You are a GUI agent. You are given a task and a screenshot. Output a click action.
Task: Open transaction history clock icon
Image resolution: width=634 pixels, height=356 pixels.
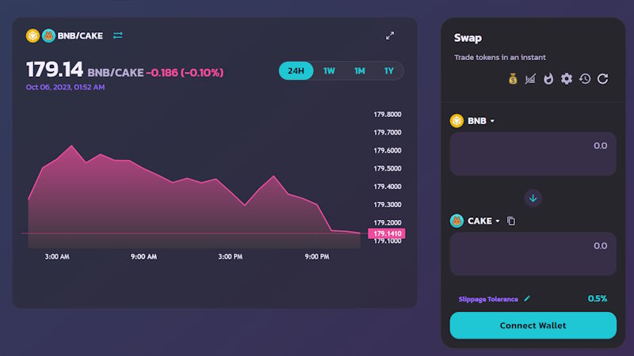584,78
